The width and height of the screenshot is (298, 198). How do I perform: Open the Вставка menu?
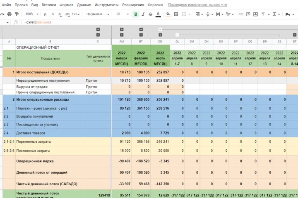point(49,5)
